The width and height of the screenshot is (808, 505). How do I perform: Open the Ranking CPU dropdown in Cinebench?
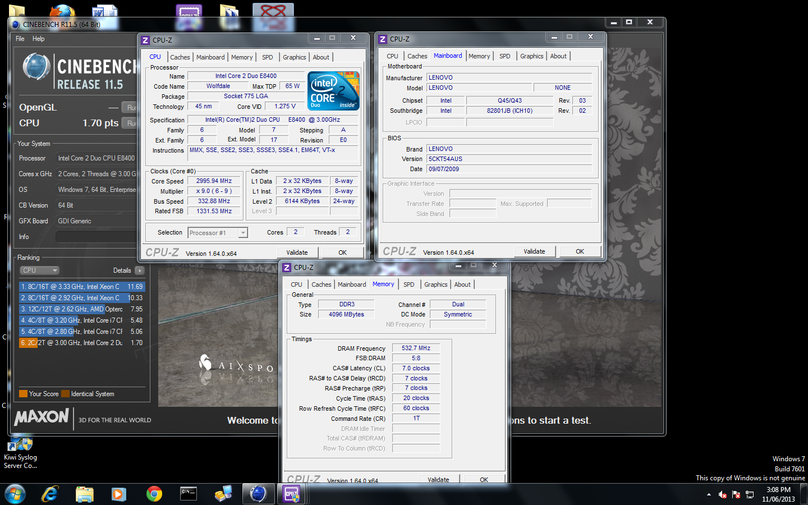[39, 270]
